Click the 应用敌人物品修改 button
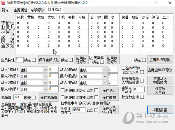This screenshot has height=130, width=175. point(160,80)
